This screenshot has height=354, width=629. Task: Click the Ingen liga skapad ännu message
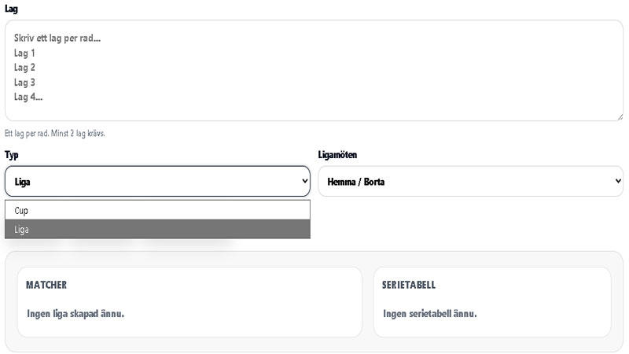[x=75, y=313]
